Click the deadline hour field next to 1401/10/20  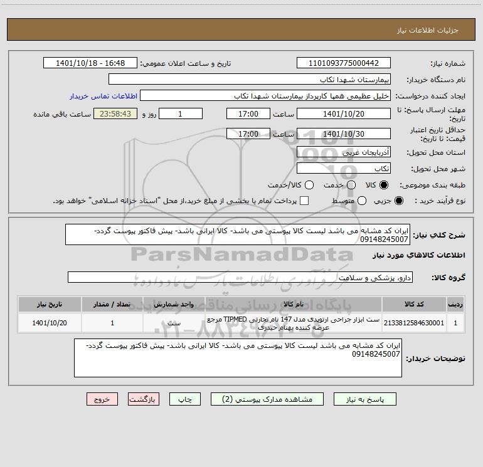point(248,113)
